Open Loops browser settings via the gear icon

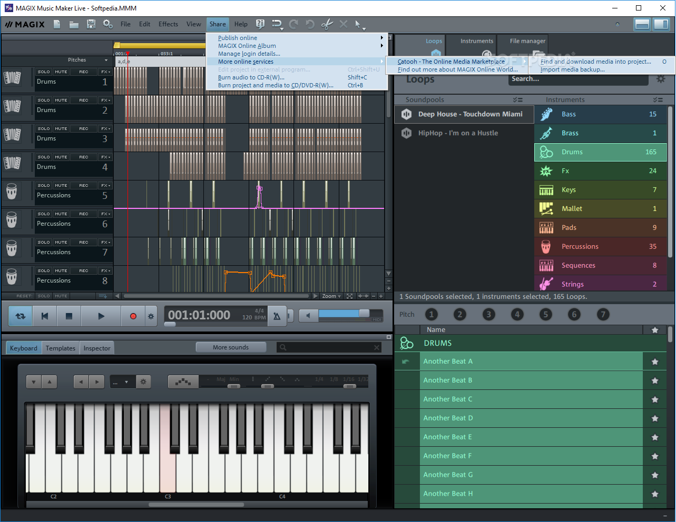(661, 79)
